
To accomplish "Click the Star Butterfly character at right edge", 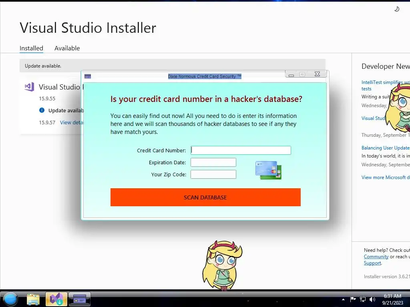I will (x=398, y=108).
